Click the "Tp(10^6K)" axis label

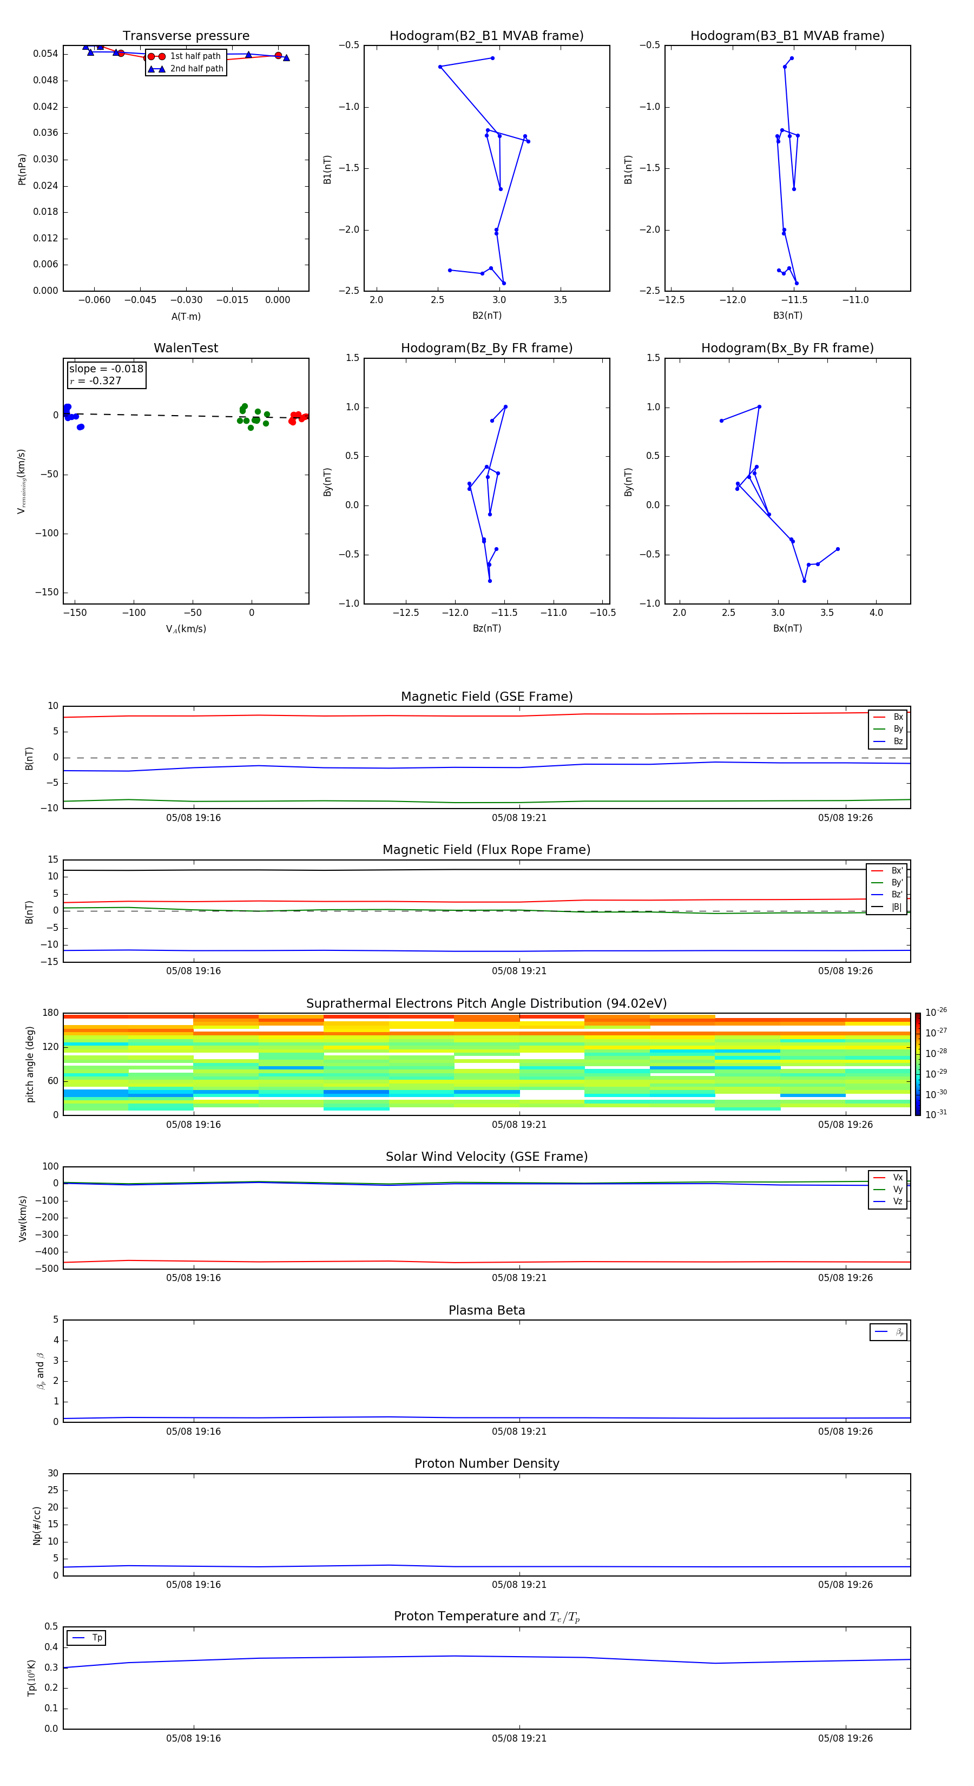click(31, 1678)
